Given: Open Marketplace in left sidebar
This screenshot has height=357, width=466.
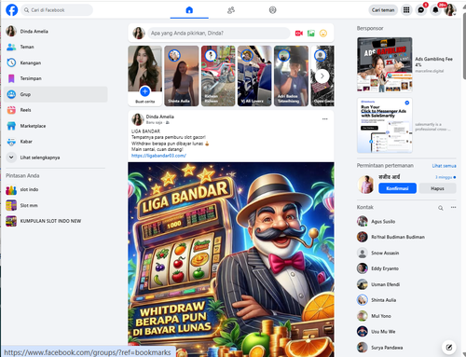Looking at the screenshot, I should coord(56,126).
